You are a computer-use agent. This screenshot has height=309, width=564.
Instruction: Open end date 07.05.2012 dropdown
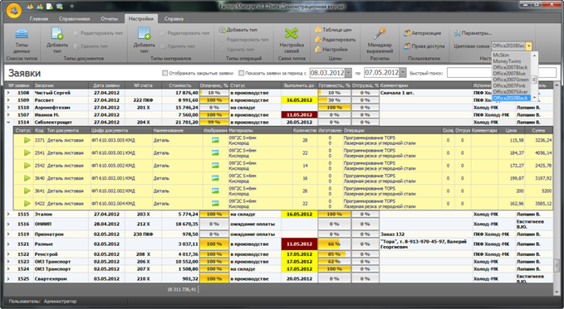tap(403, 73)
